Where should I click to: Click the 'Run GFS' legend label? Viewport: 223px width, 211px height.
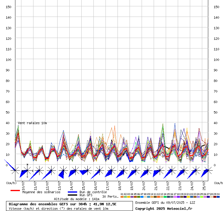click(x=86, y=195)
